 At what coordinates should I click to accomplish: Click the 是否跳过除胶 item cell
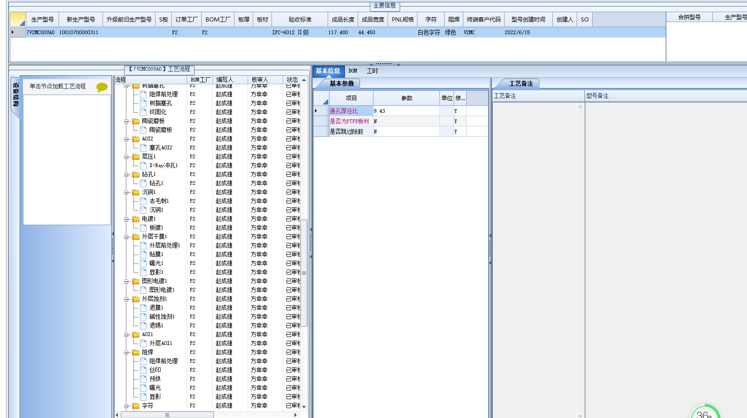point(351,132)
